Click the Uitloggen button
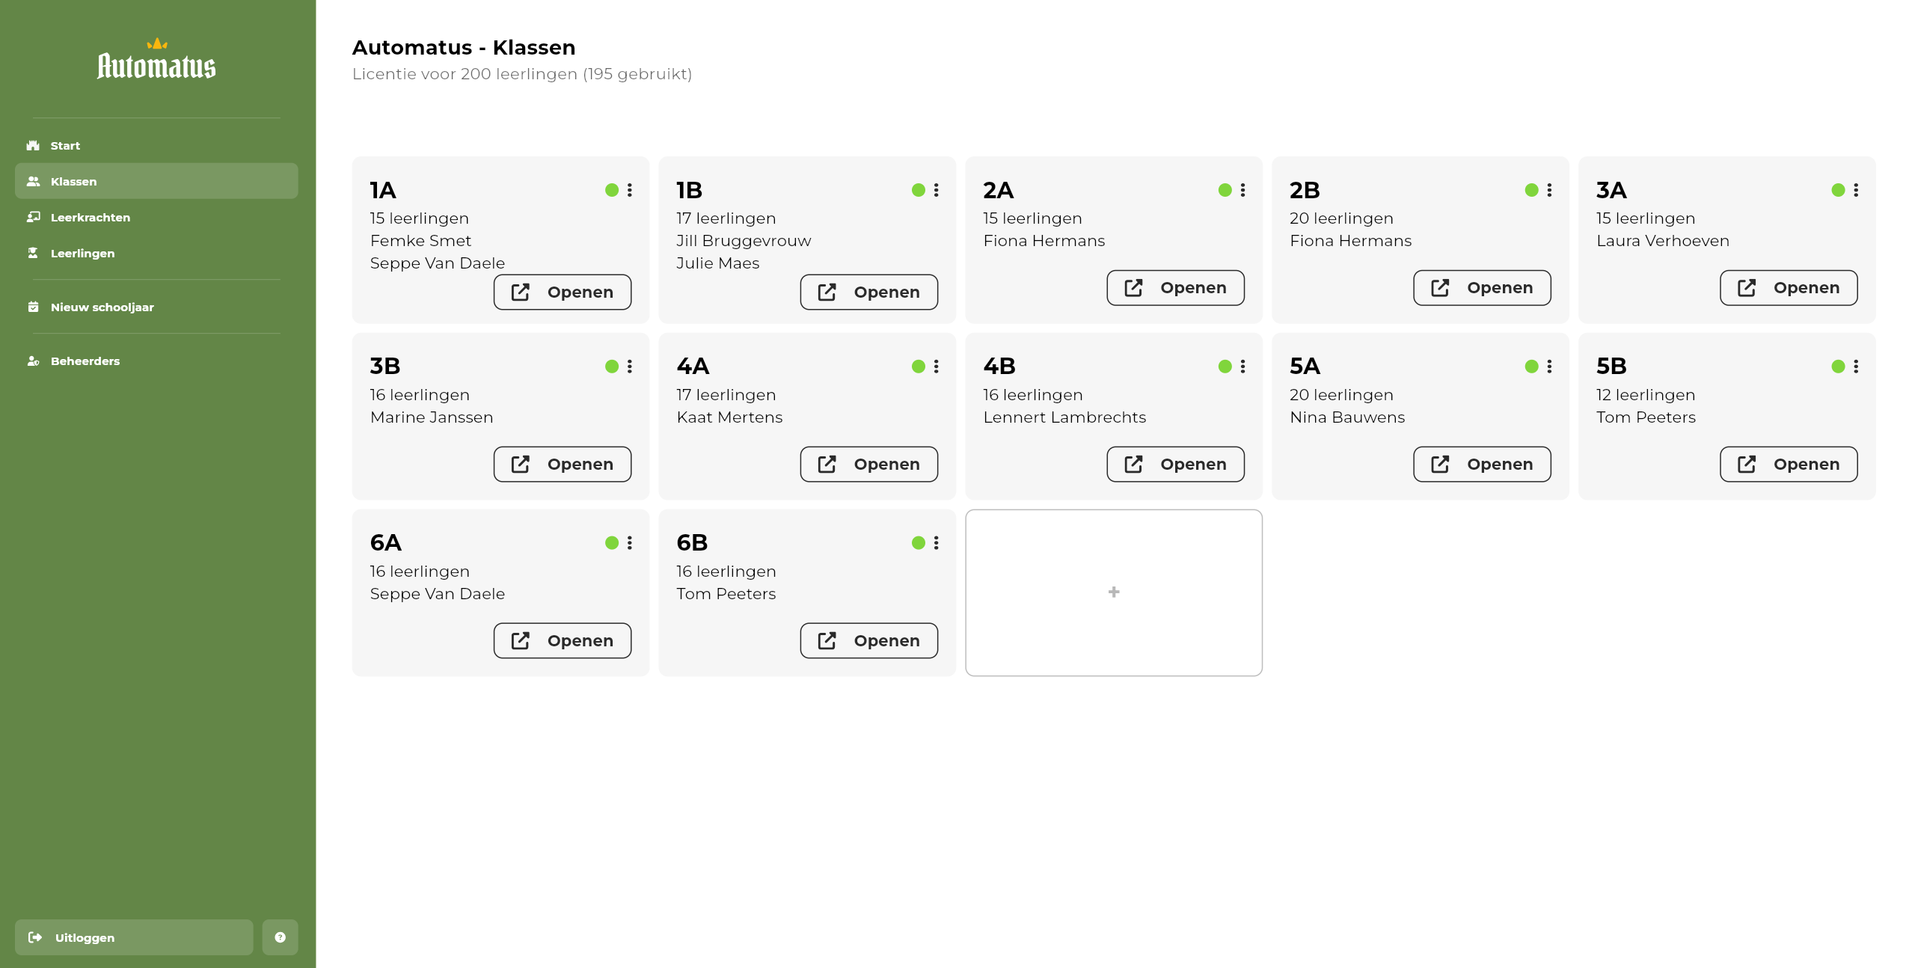Image resolution: width=1906 pixels, height=968 pixels. 134,937
